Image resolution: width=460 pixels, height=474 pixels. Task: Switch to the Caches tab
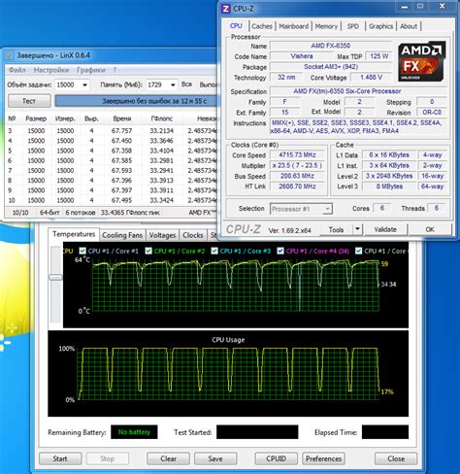coord(262,26)
